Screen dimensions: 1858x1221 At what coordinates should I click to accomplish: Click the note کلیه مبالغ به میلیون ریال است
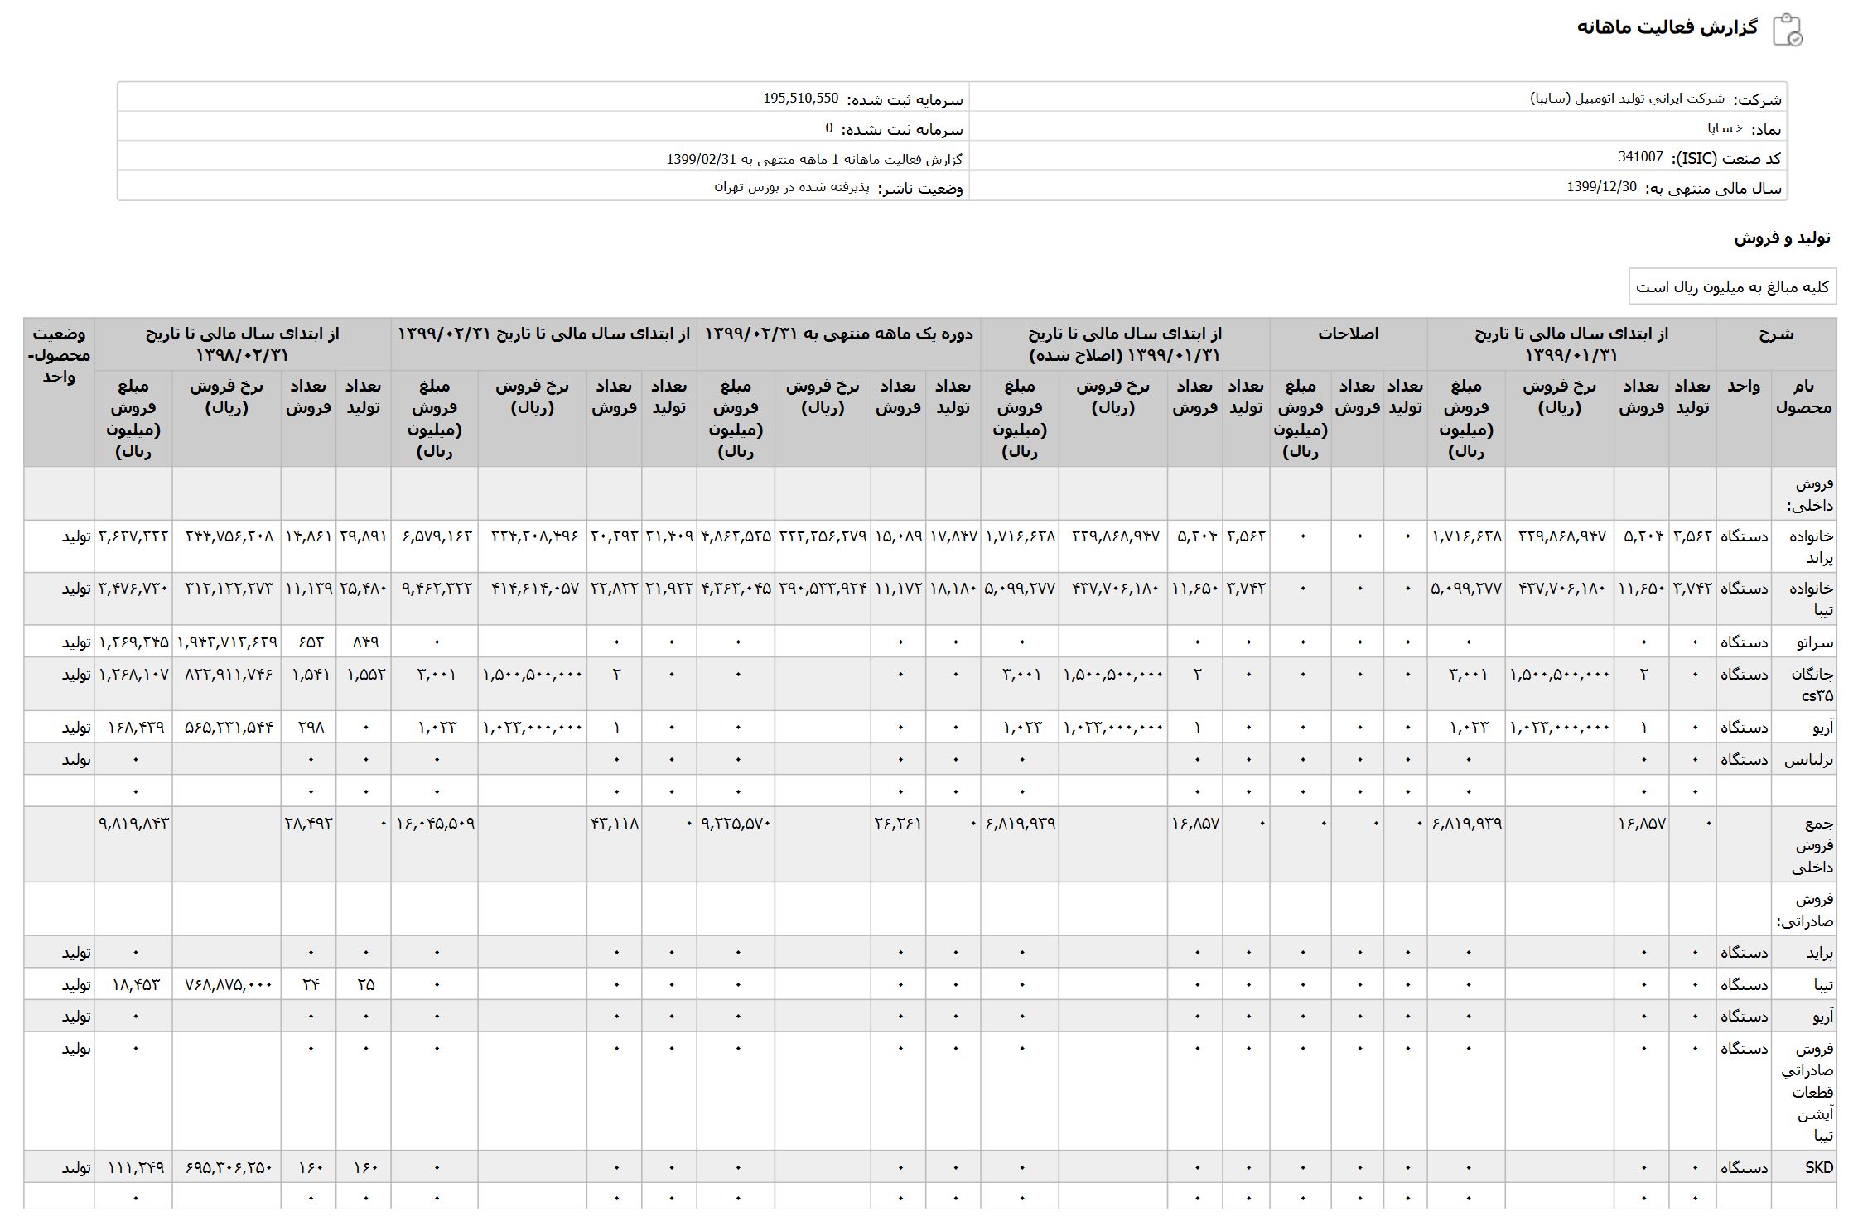click(1732, 286)
